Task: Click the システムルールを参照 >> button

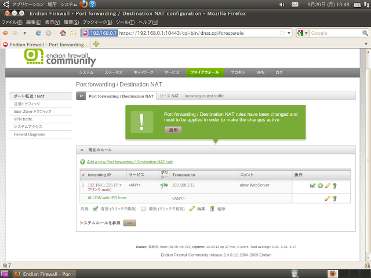Action: (x=130, y=223)
